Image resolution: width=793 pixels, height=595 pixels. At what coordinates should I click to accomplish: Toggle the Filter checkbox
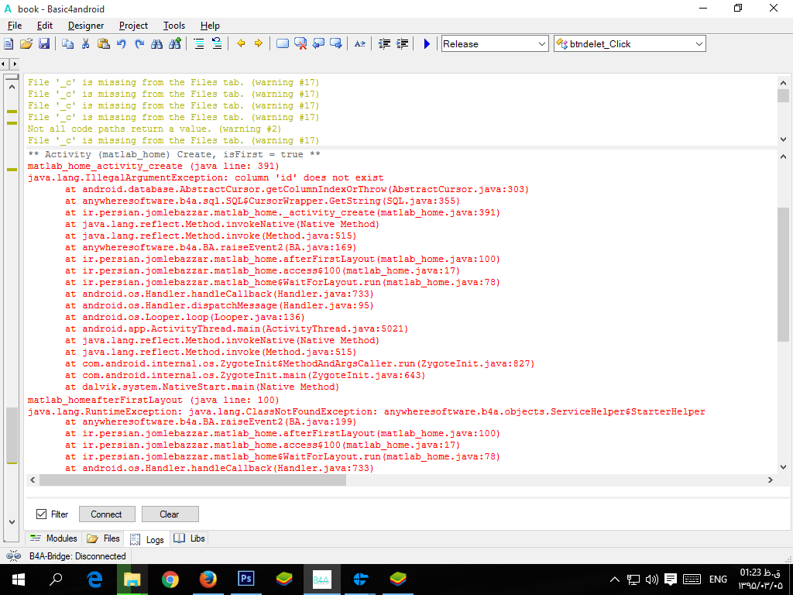coord(42,514)
